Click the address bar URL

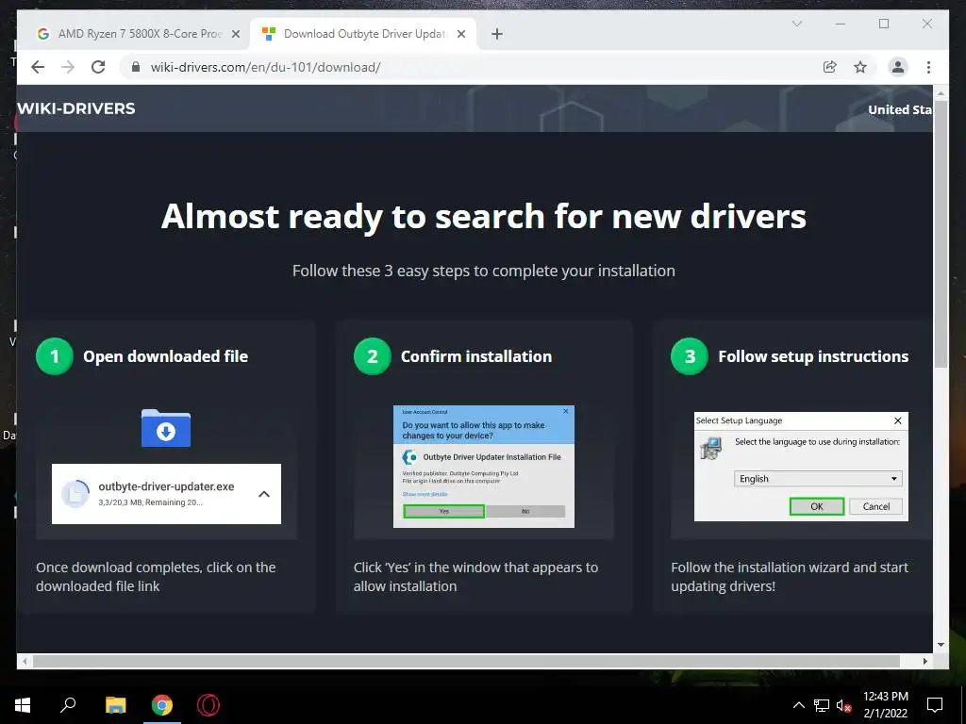[x=265, y=67]
